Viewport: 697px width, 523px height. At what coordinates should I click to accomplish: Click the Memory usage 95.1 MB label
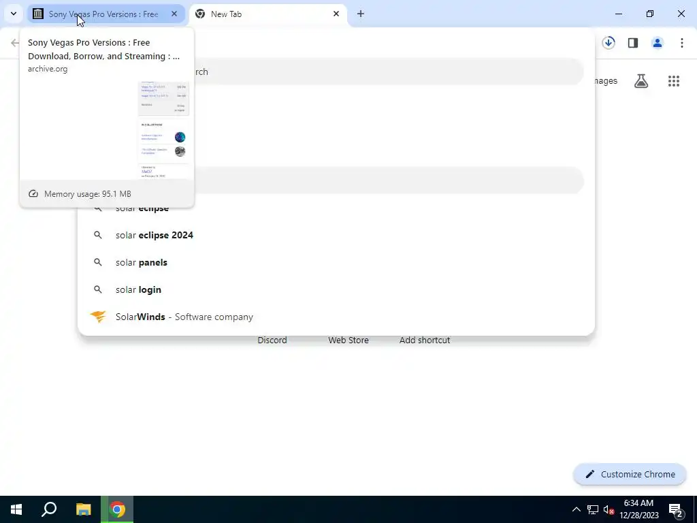coord(88,194)
